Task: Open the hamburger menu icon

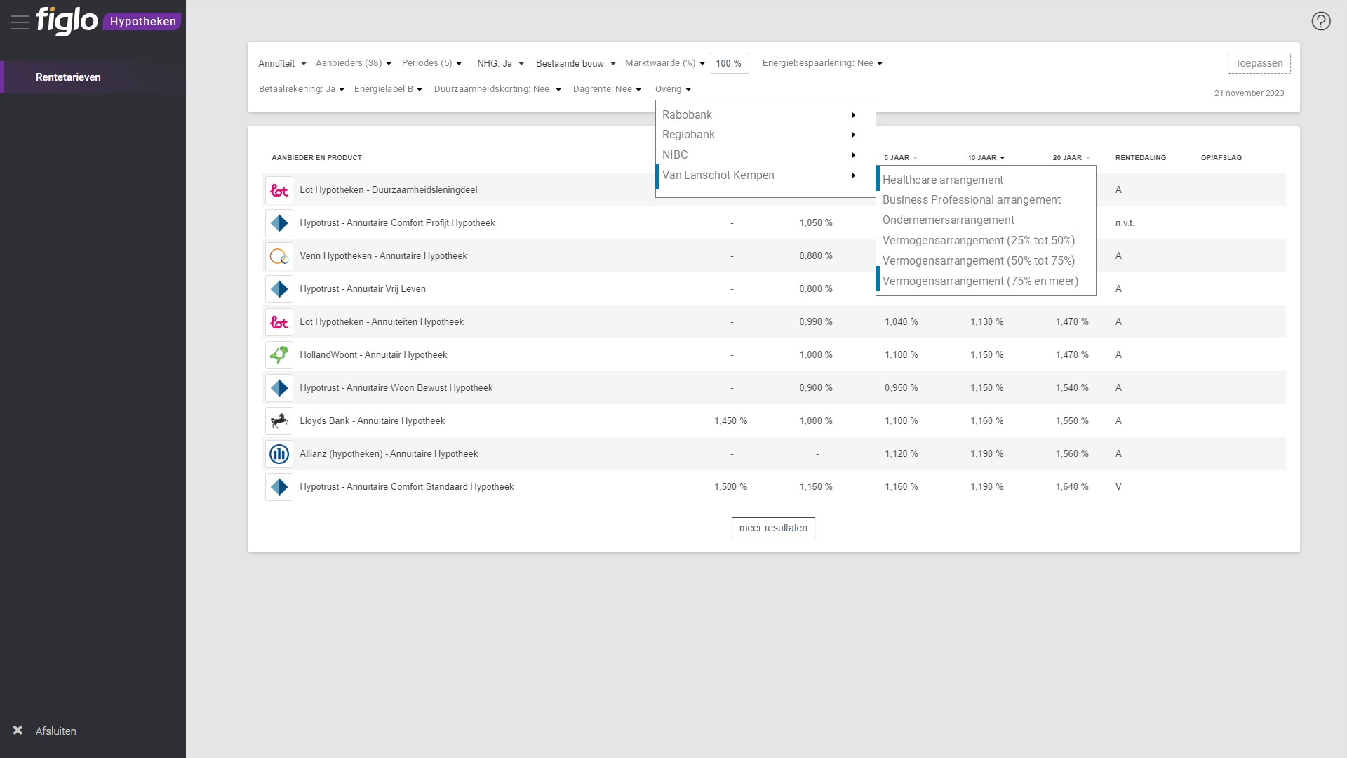Action: coord(20,22)
